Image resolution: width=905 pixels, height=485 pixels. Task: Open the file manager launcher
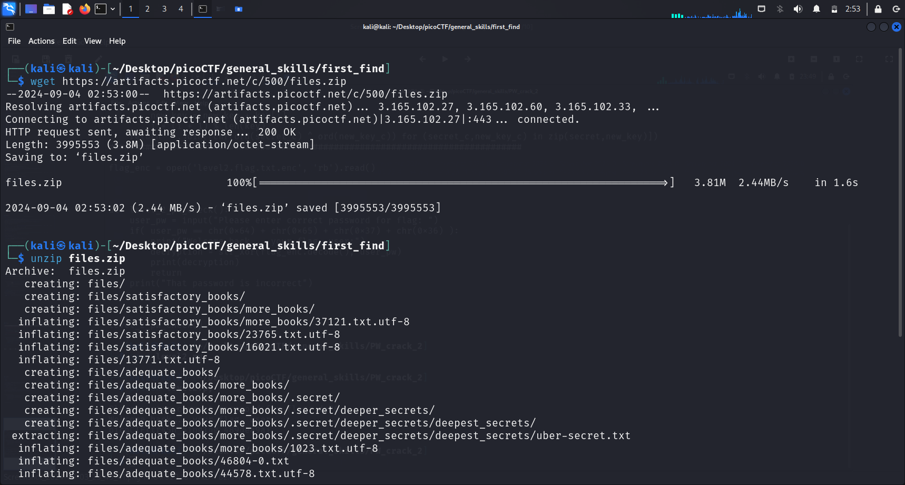49,9
